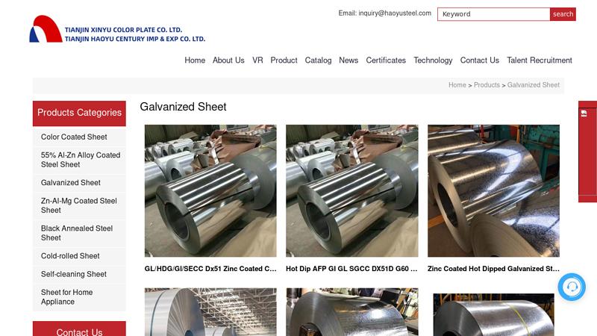
Task: Open the About Us menu item
Action: click(x=228, y=60)
